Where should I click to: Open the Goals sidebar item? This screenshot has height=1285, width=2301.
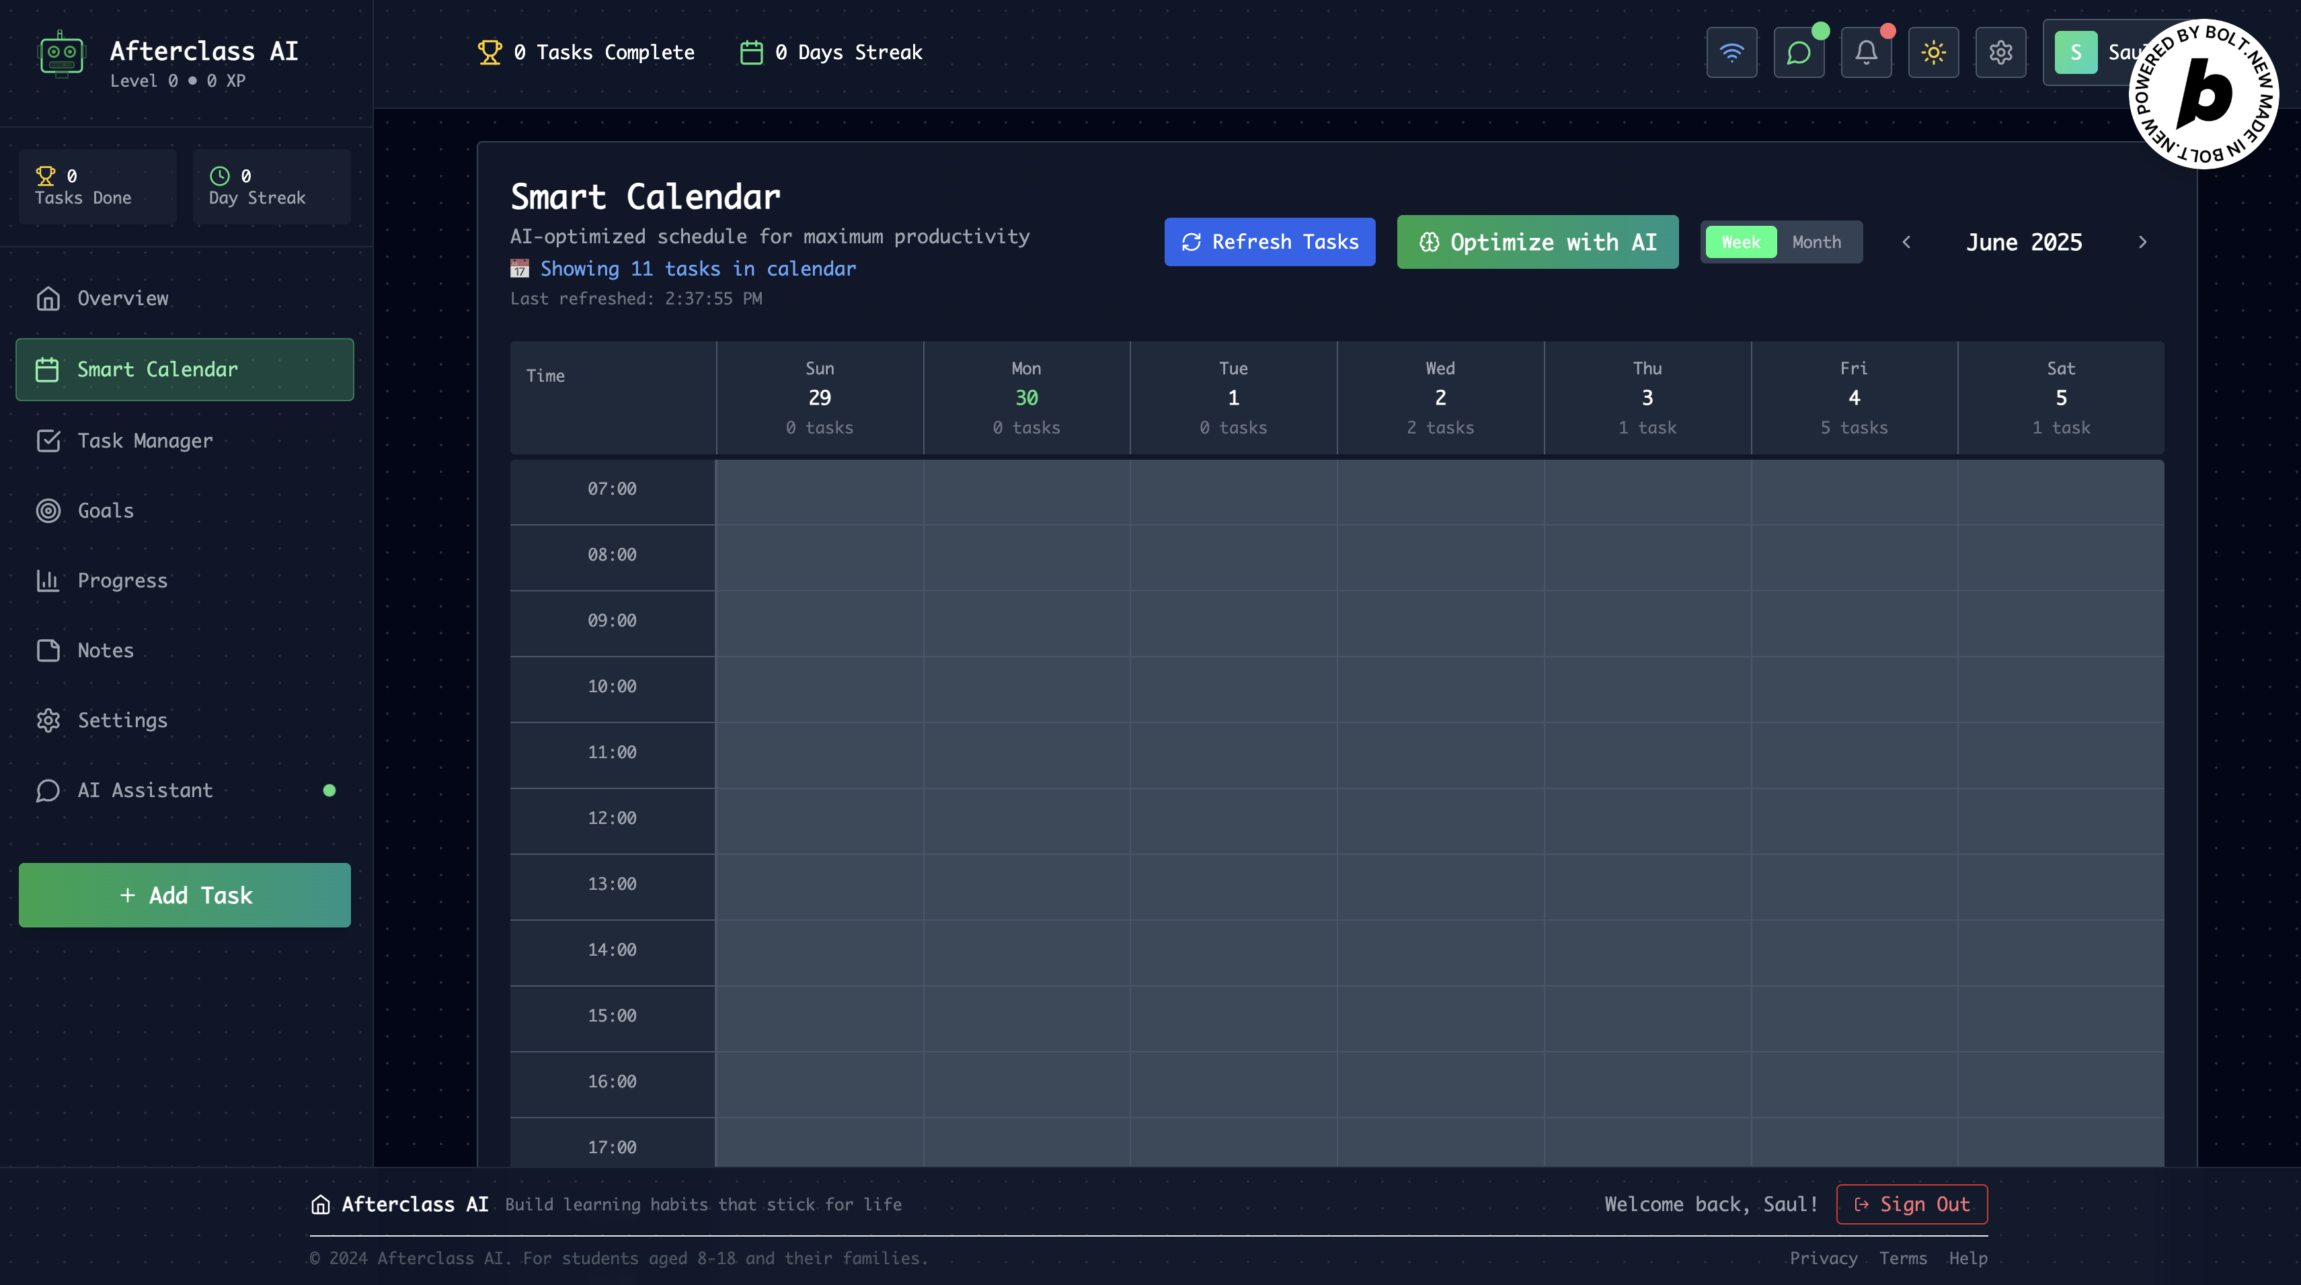[x=106, y=511]
